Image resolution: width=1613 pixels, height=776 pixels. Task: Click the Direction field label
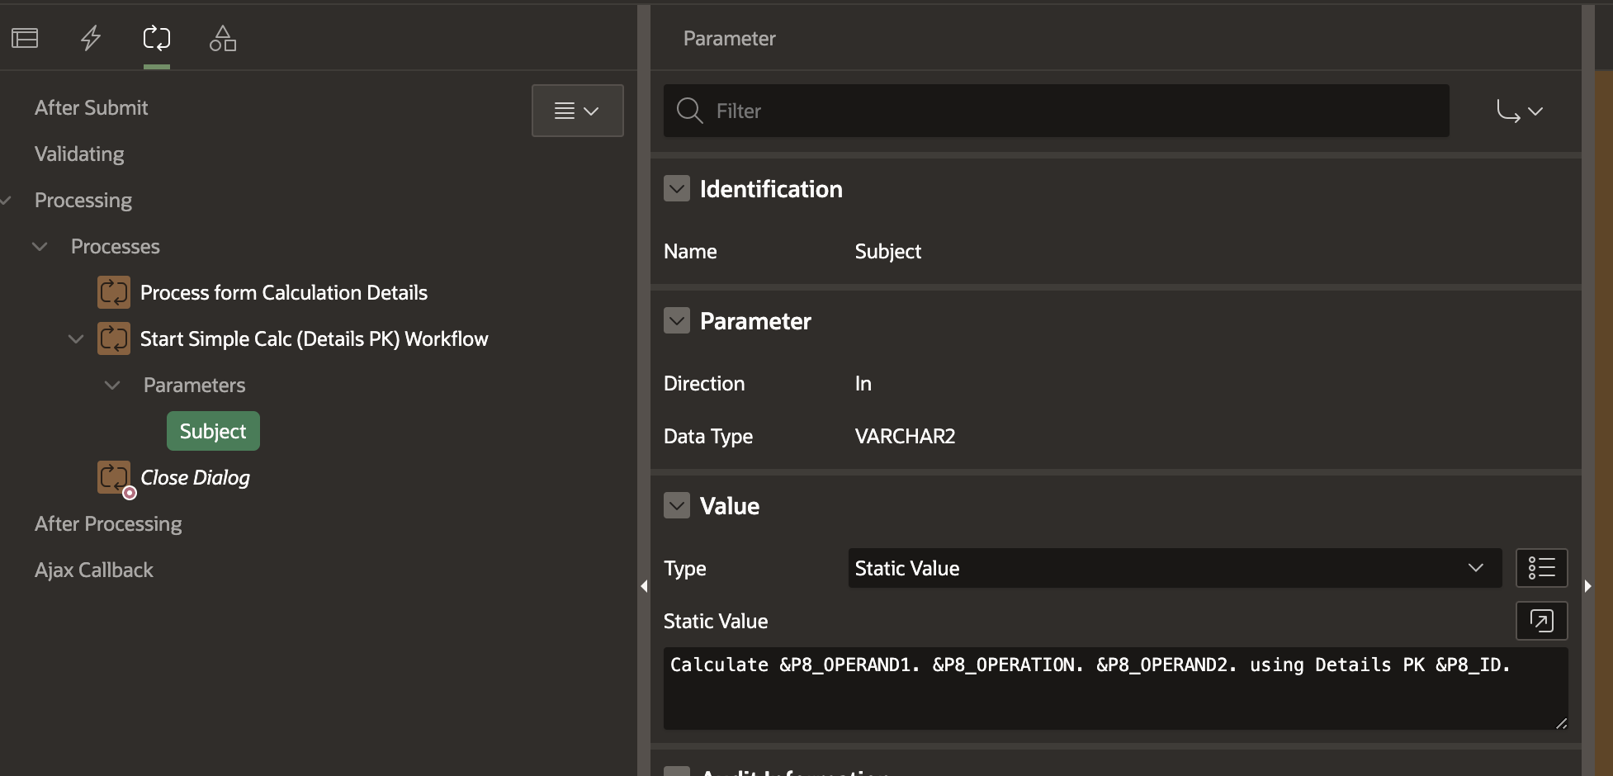704,384
